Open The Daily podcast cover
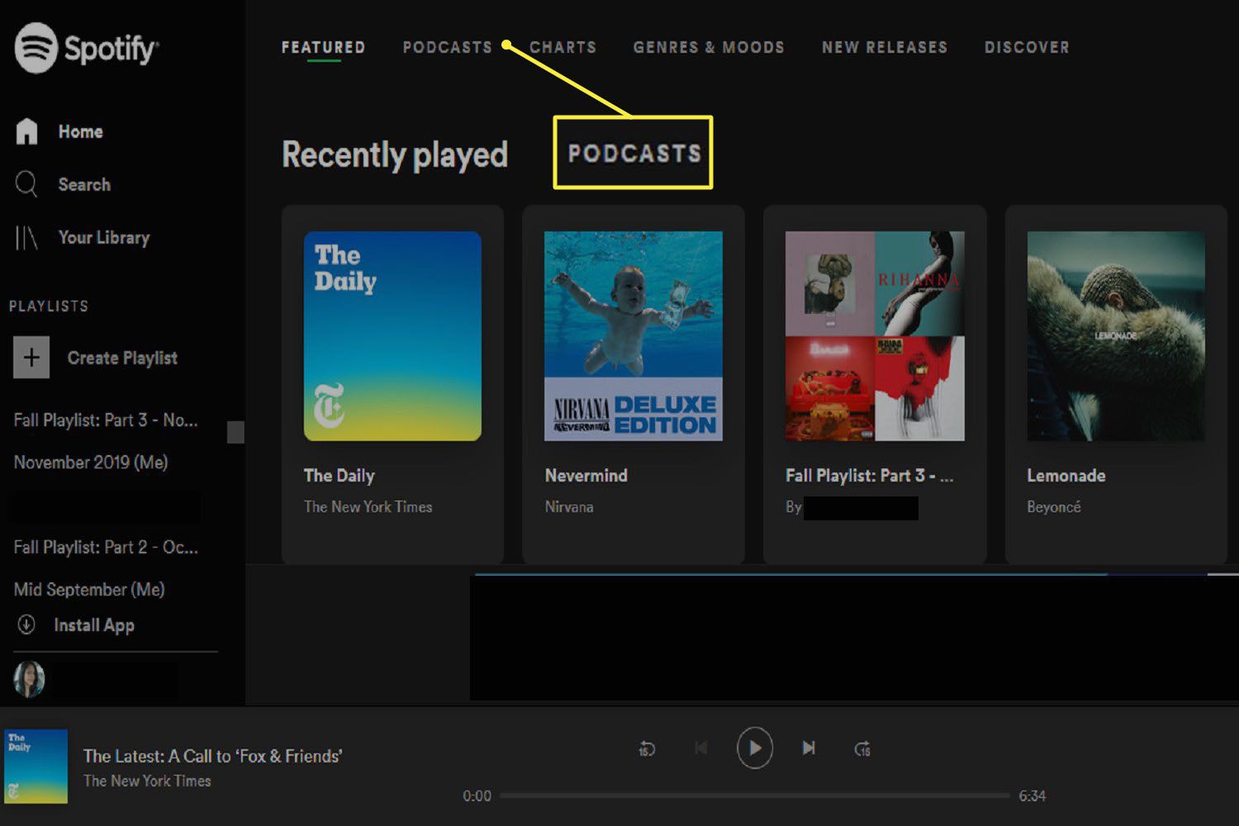The image size is (1239, 826). click(392, 336)
